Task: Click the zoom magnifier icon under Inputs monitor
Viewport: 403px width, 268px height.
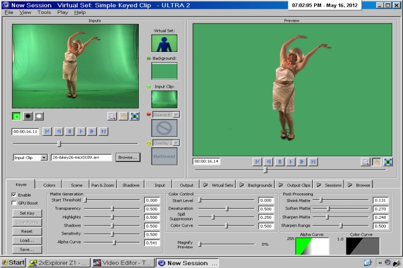Action: coord(113,116)
